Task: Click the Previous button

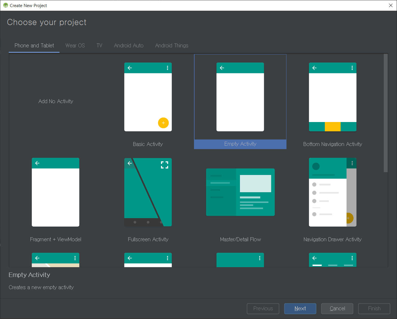Action: [263, 309]
